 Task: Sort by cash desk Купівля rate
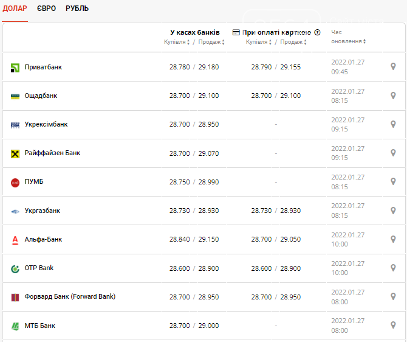[177, 42]
